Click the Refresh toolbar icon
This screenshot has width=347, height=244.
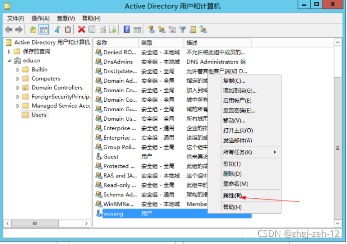point(103,30)
